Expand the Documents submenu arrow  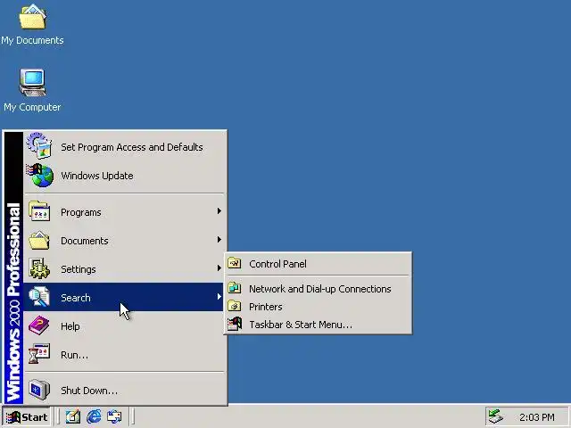pos(219,240)
